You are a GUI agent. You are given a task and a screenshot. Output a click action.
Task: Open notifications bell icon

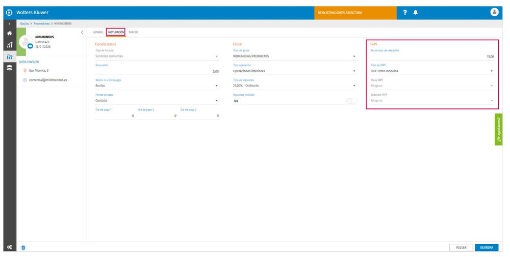tap(415, 12)
